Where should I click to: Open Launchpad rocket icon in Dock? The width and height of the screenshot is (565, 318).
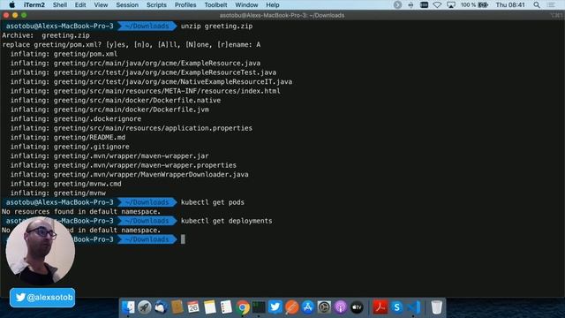coord(145,307)
